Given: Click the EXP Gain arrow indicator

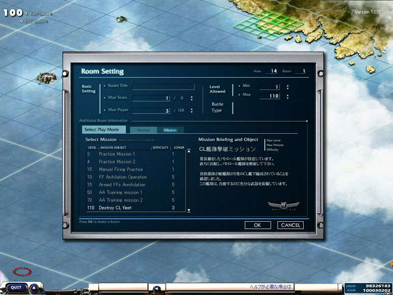Looking at the screenshot, I should 51,14.
